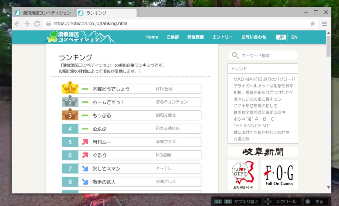Open the F.O.G Full On Games banner

[279, 175]
